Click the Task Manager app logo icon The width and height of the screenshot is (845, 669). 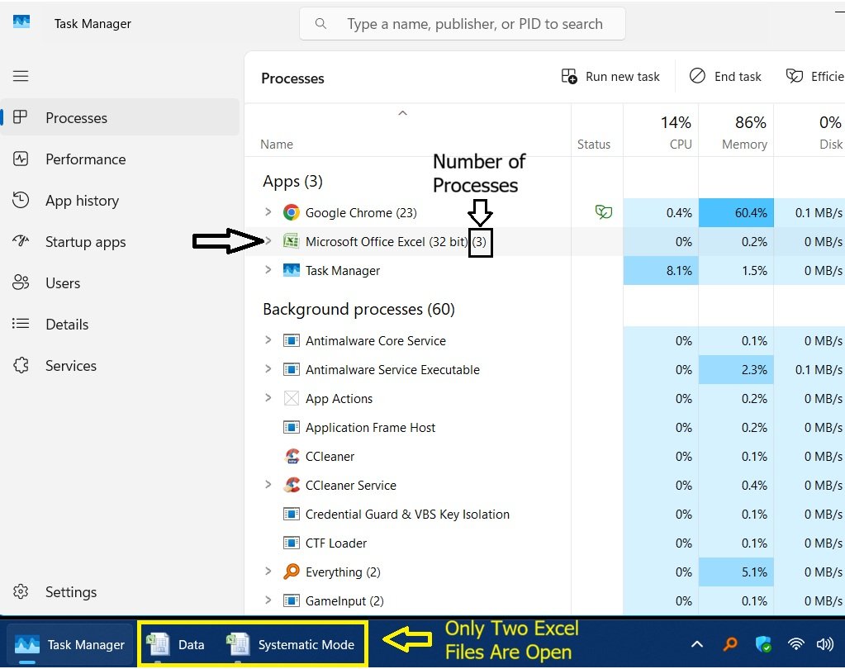click(x=21, y=22)
